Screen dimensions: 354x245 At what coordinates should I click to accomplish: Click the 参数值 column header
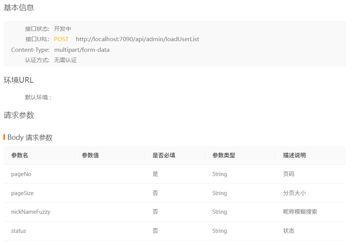point(90,155)
